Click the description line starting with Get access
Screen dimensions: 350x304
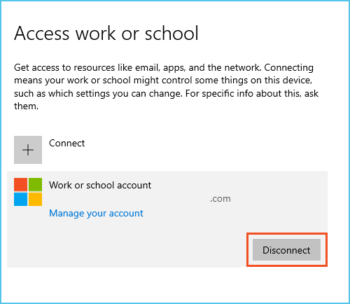[164, 68]
